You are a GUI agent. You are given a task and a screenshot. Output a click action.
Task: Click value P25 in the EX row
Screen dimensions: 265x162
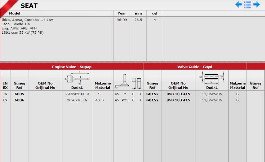[125, 100]
